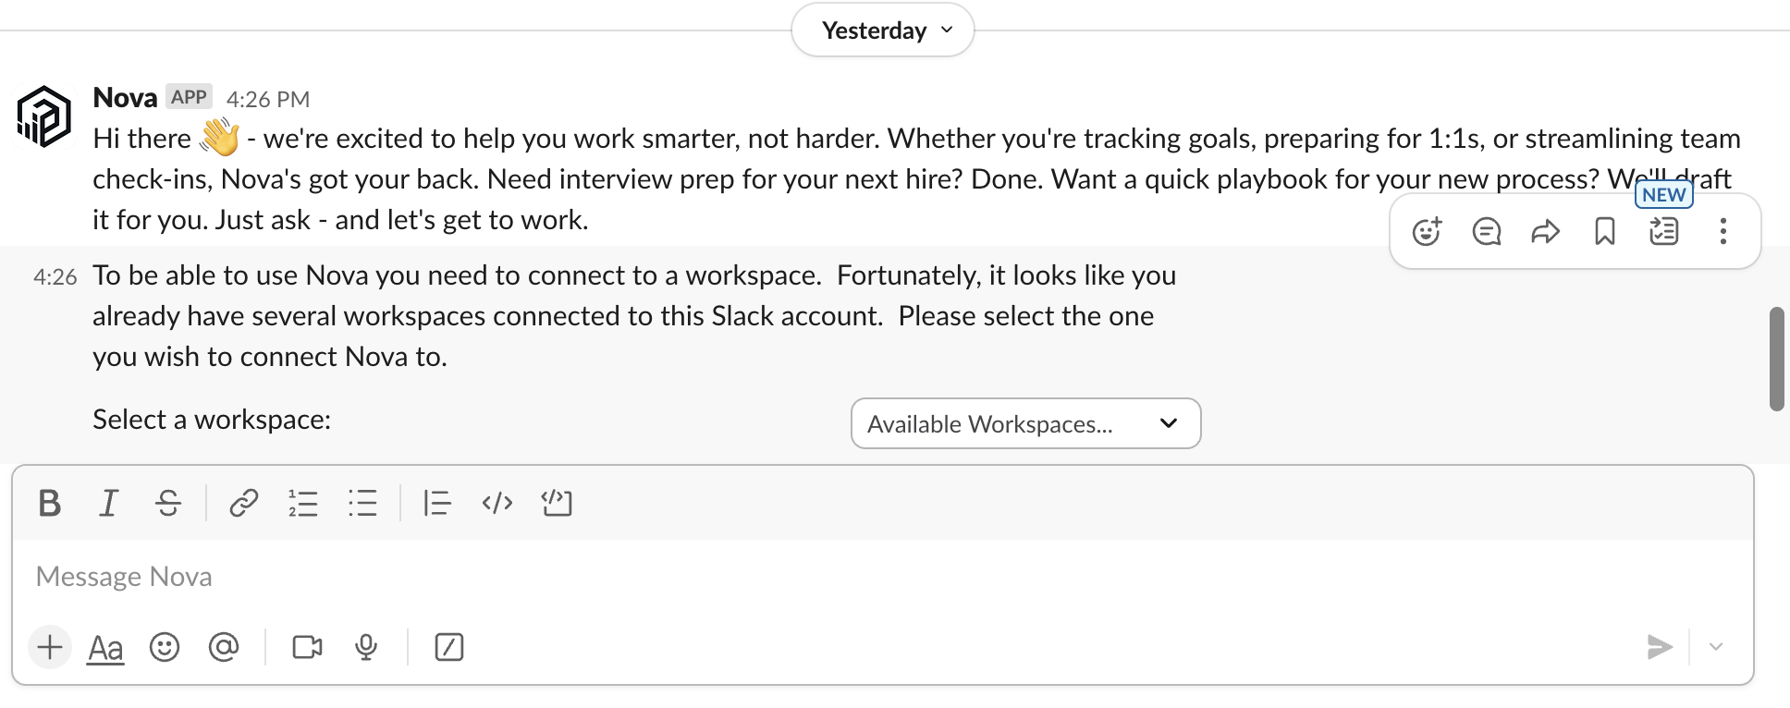Viewport: 1790px width, 708px height.
Task: Toggle bold text formatting
Action: tap(50, 504)
